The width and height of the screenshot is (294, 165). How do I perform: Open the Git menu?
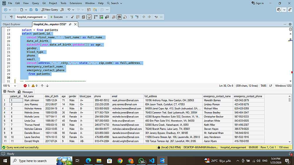[x=44, y=3]
